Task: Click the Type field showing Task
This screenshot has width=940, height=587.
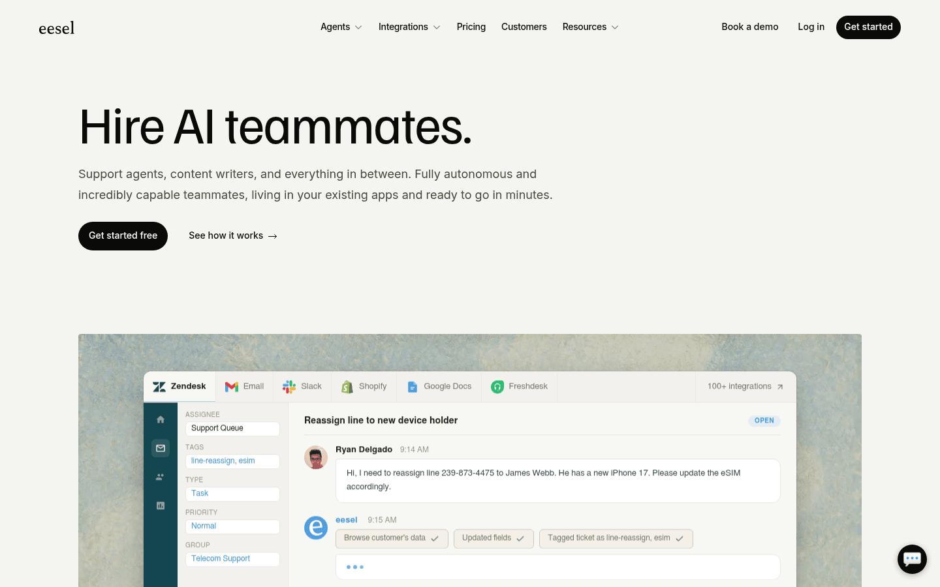Action: (x=232, y=494)
